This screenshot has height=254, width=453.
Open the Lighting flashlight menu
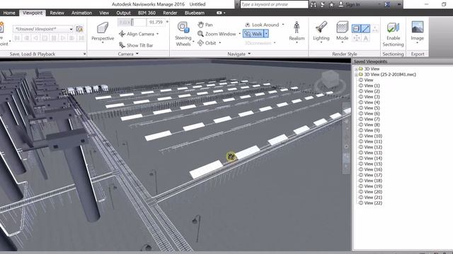click(321, 32)
